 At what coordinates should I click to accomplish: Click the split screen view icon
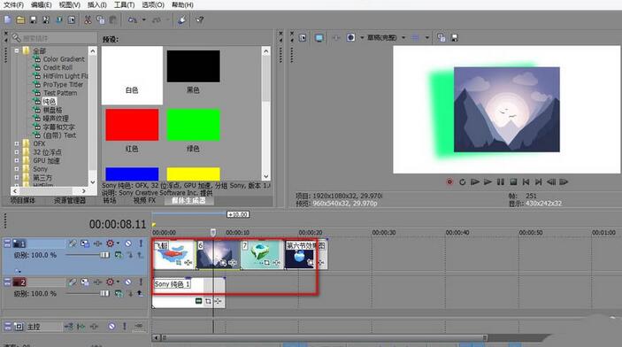[x=350, y=38]
